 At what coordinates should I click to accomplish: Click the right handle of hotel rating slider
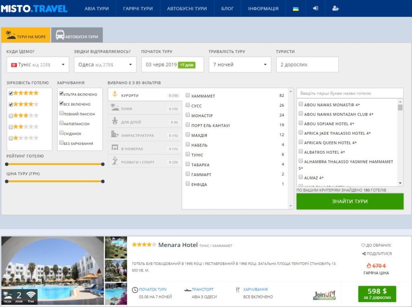point(103,164)
